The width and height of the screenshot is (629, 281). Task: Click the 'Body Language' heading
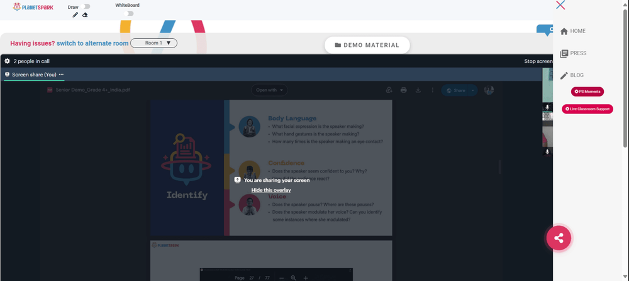[x=292, y=118]
